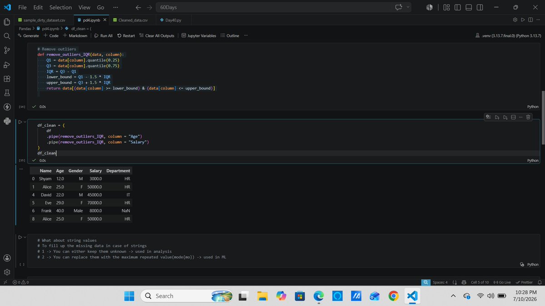This screenshot has height=306, width=545.
Task: Split the editor right
Action: (x=530, y=20)
